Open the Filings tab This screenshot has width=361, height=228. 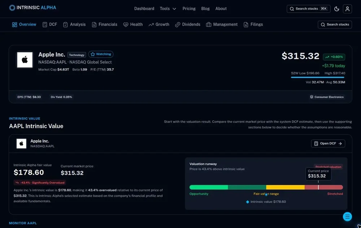253,25
